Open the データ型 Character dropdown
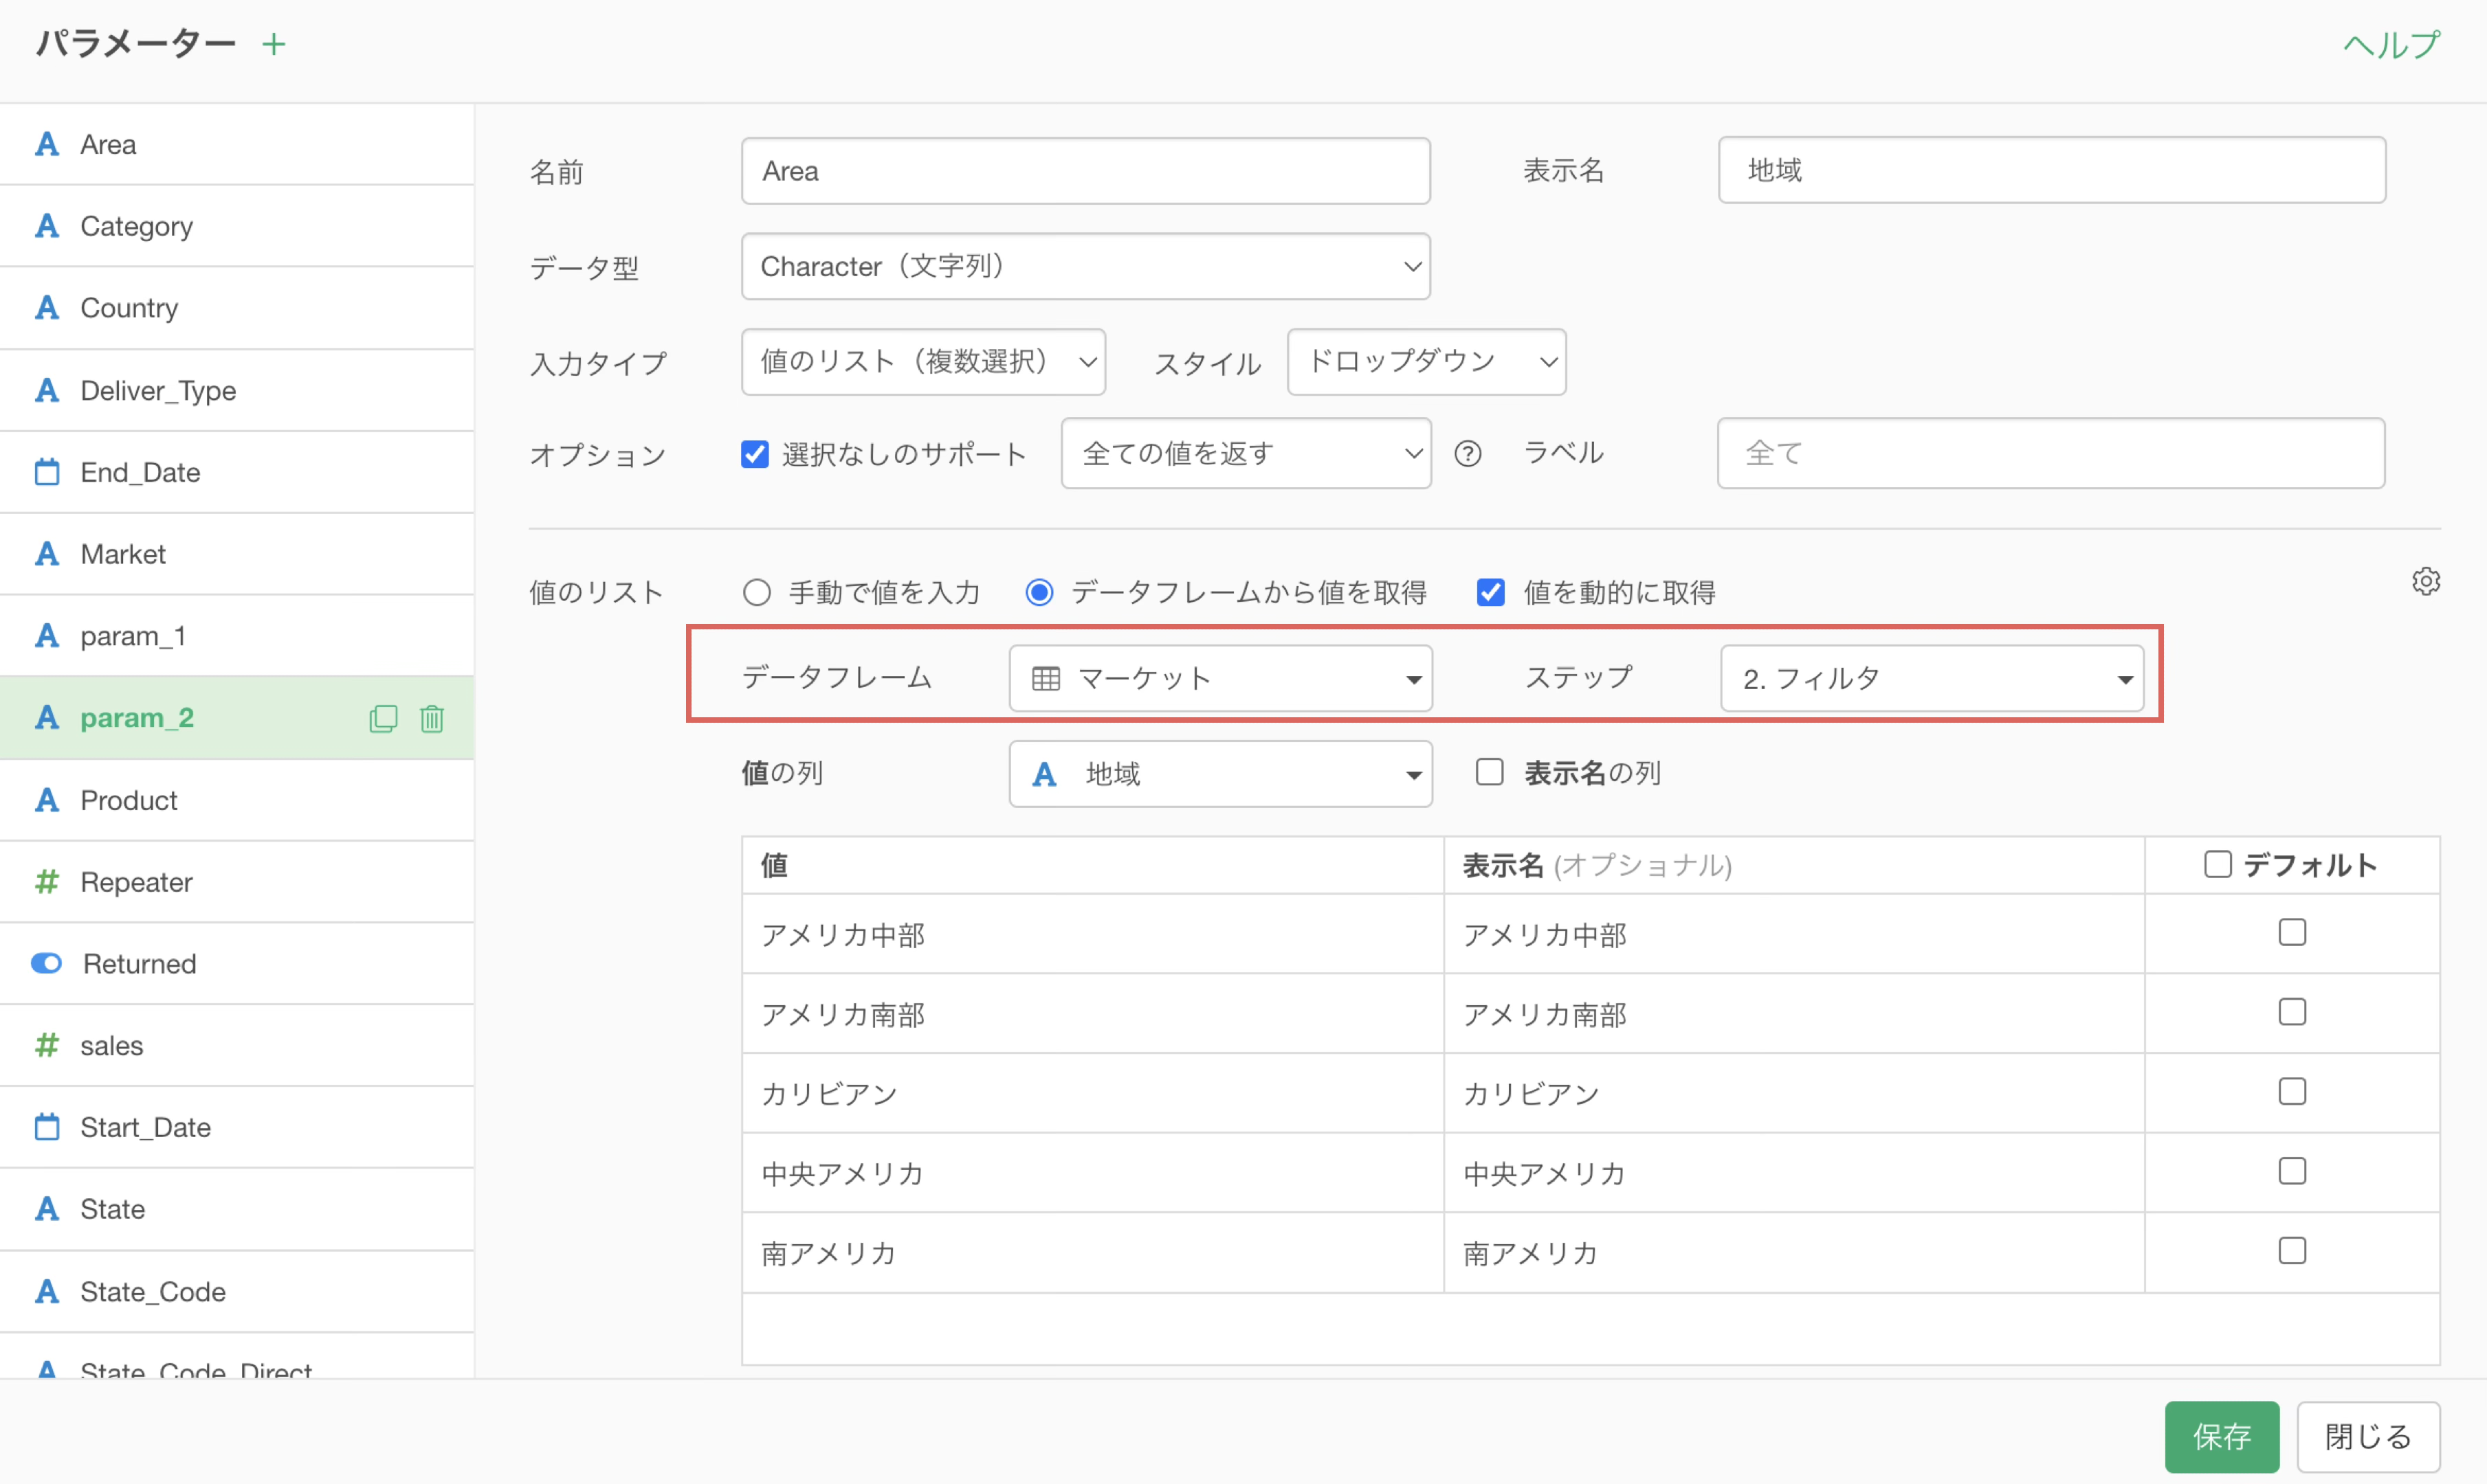This screenshot has height=1484, width=2487. pyautogui.click(x=1085, y=267)
